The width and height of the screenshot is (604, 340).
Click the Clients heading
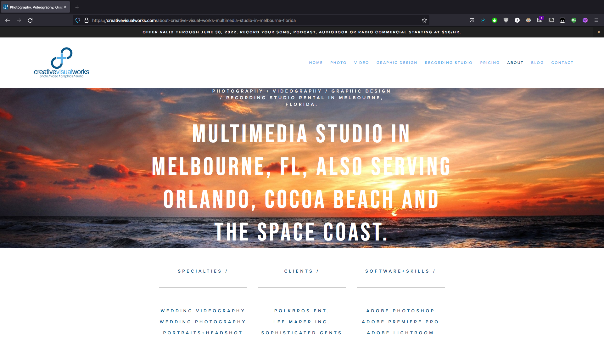(302, 271)
